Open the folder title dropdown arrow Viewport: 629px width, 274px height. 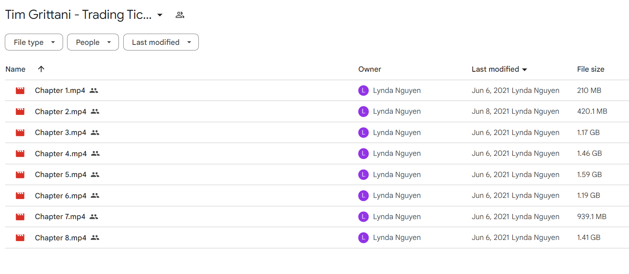(x=160, y=15)
